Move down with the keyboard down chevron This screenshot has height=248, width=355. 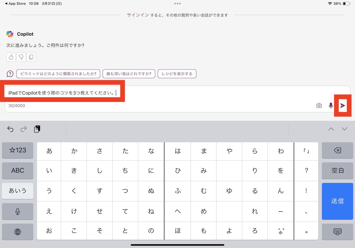344,129
